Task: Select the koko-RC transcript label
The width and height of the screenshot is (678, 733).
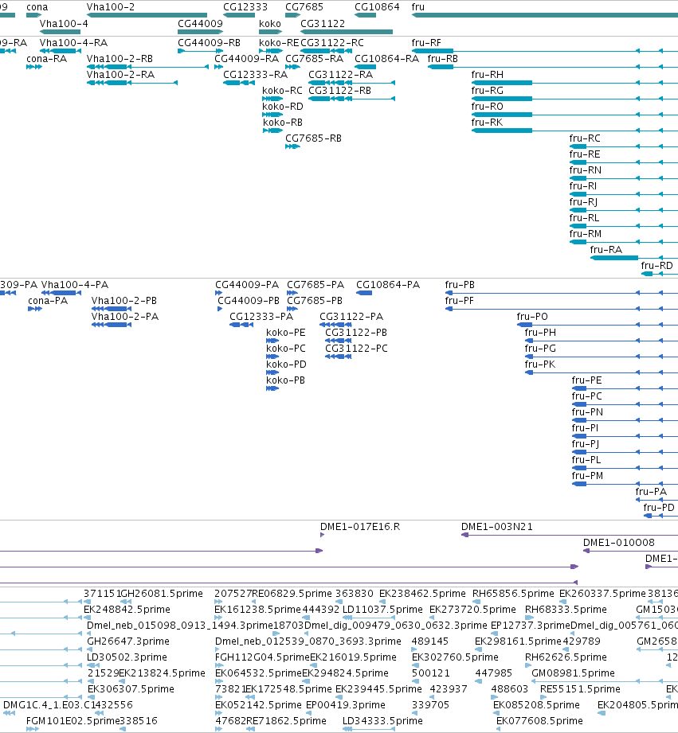Action: [282, 90]
